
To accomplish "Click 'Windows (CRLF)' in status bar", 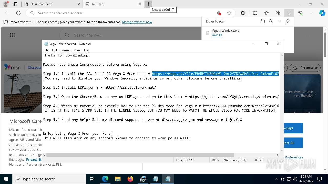I will (x=235, y=160).
